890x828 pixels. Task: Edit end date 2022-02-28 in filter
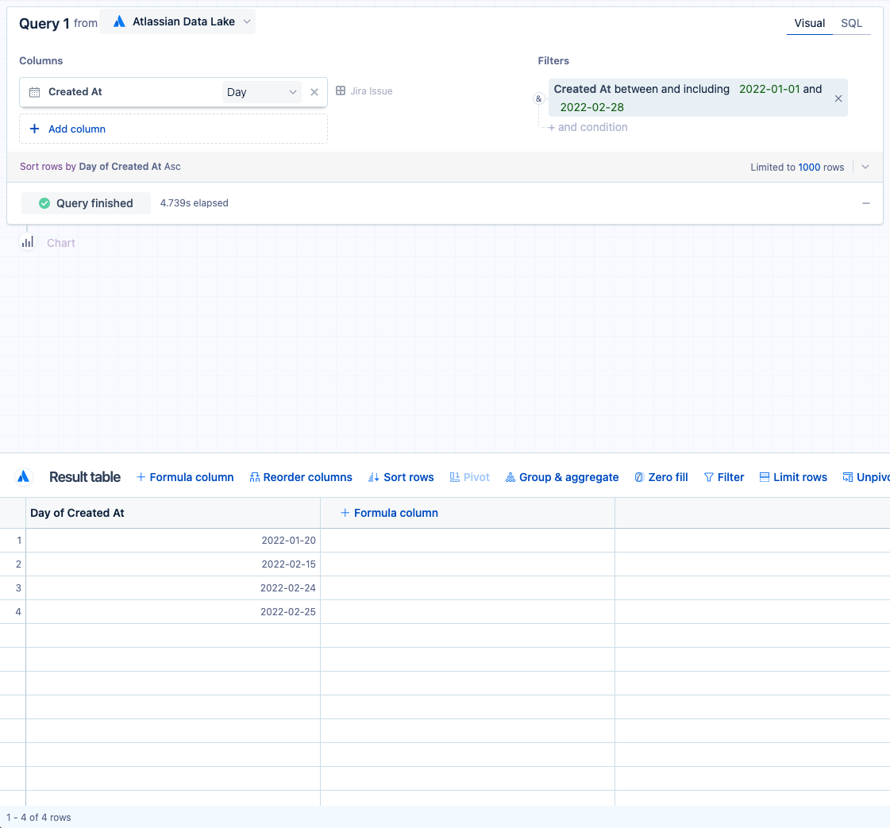(591, 107)
